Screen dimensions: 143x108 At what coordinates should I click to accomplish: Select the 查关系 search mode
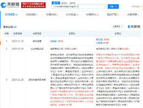[73, 3]
